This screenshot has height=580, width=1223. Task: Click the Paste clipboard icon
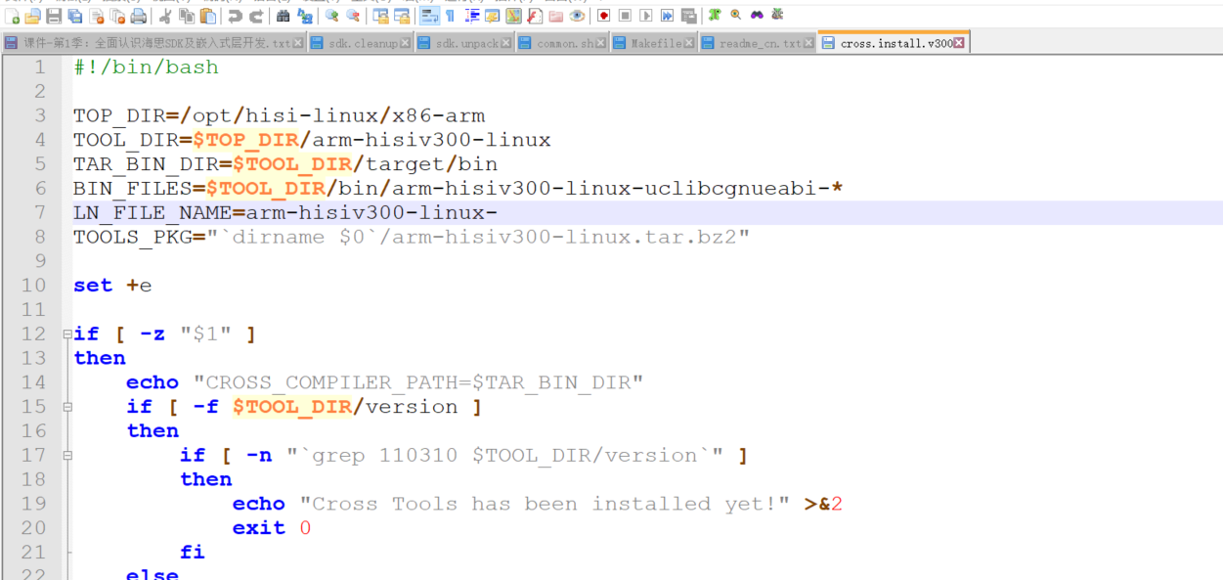click(x=207, y=16)
